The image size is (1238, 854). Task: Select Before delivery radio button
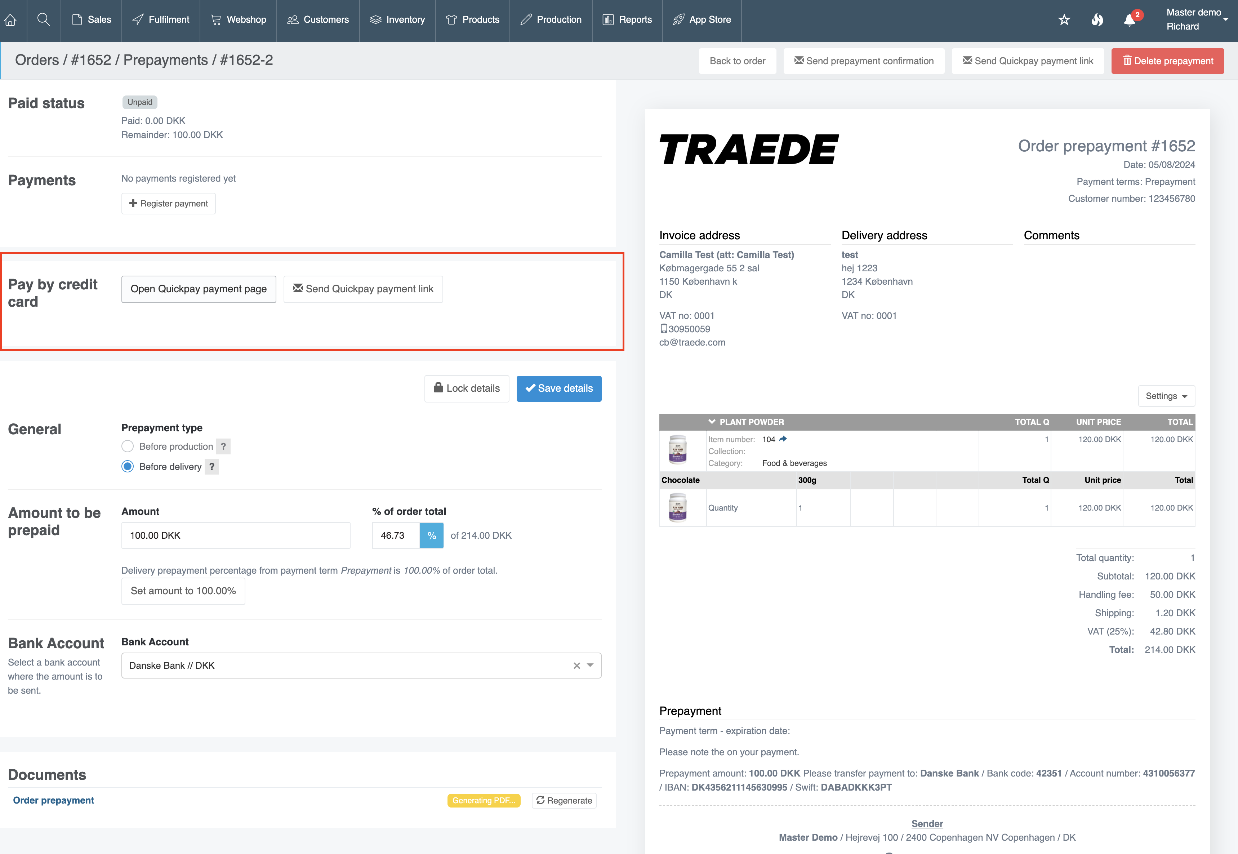[127, 467]
